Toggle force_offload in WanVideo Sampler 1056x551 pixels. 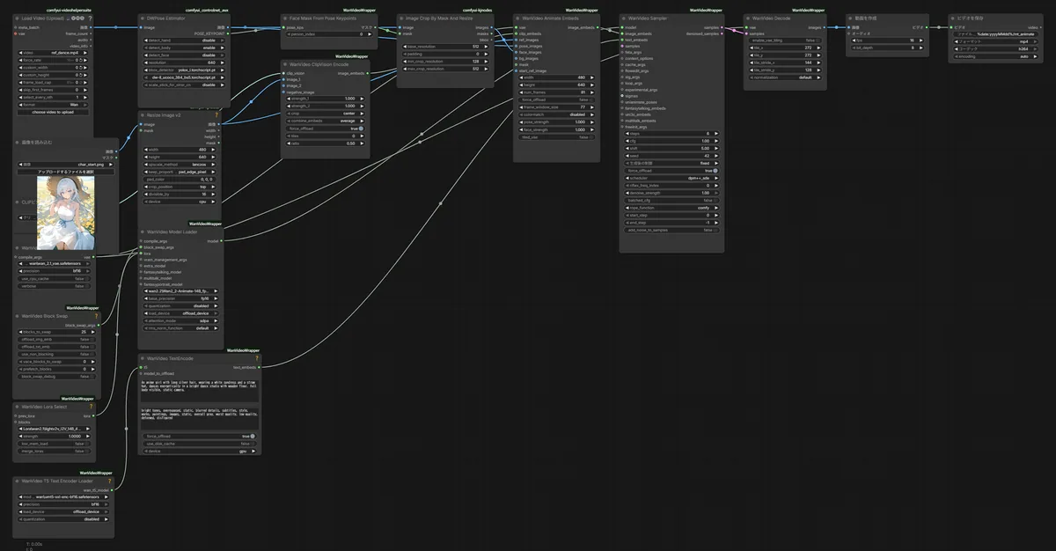point(671,170)
